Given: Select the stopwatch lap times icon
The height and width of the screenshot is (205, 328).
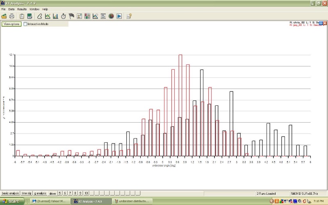Looking at the screenshot, I should click(64, 16).
